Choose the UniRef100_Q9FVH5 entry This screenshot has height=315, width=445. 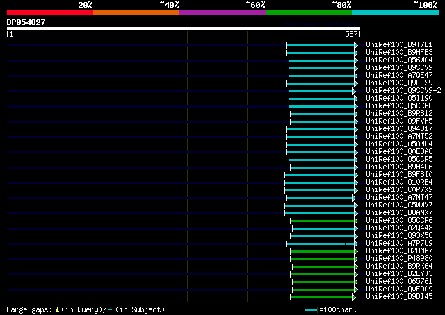coord(399,121)
